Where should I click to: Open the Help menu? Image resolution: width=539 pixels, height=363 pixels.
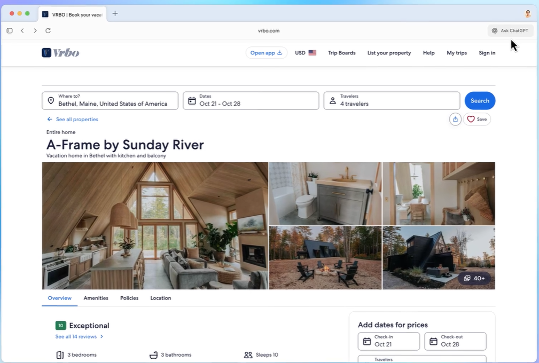pyautogui.click(x=428, y=52)
